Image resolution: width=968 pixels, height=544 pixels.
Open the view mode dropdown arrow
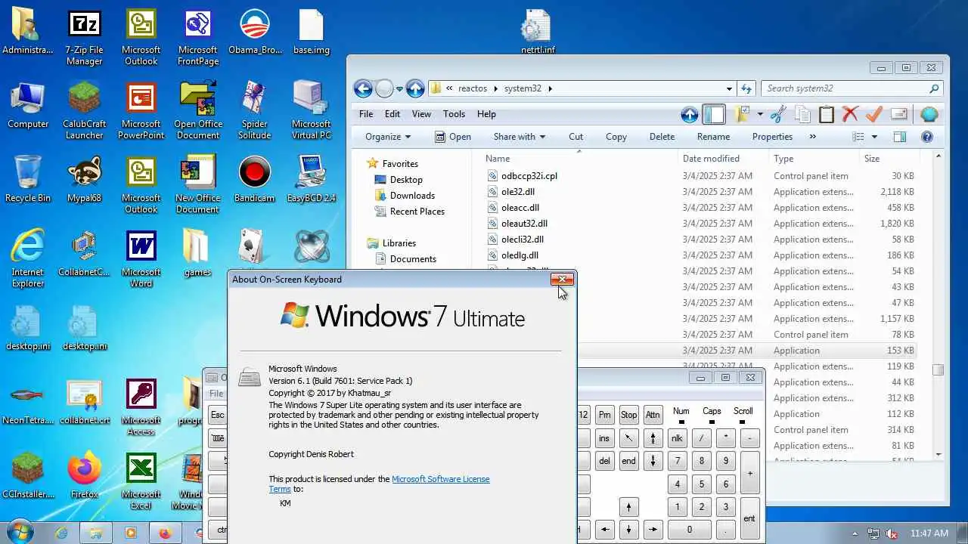tap(874, 137)
